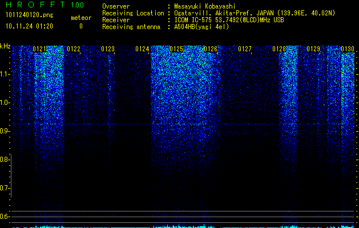Click the HROFFT title text

pyautogui.click(x=35, y=5)
